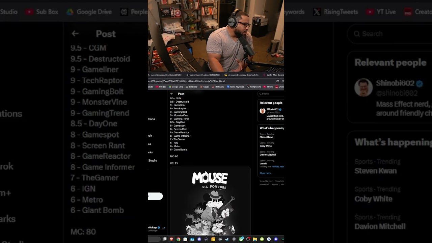The height and width of the screenshot is (243, 432).
Task: Open the Coby White trending topic
Action: pyautogui.click(x=266, y=146)
